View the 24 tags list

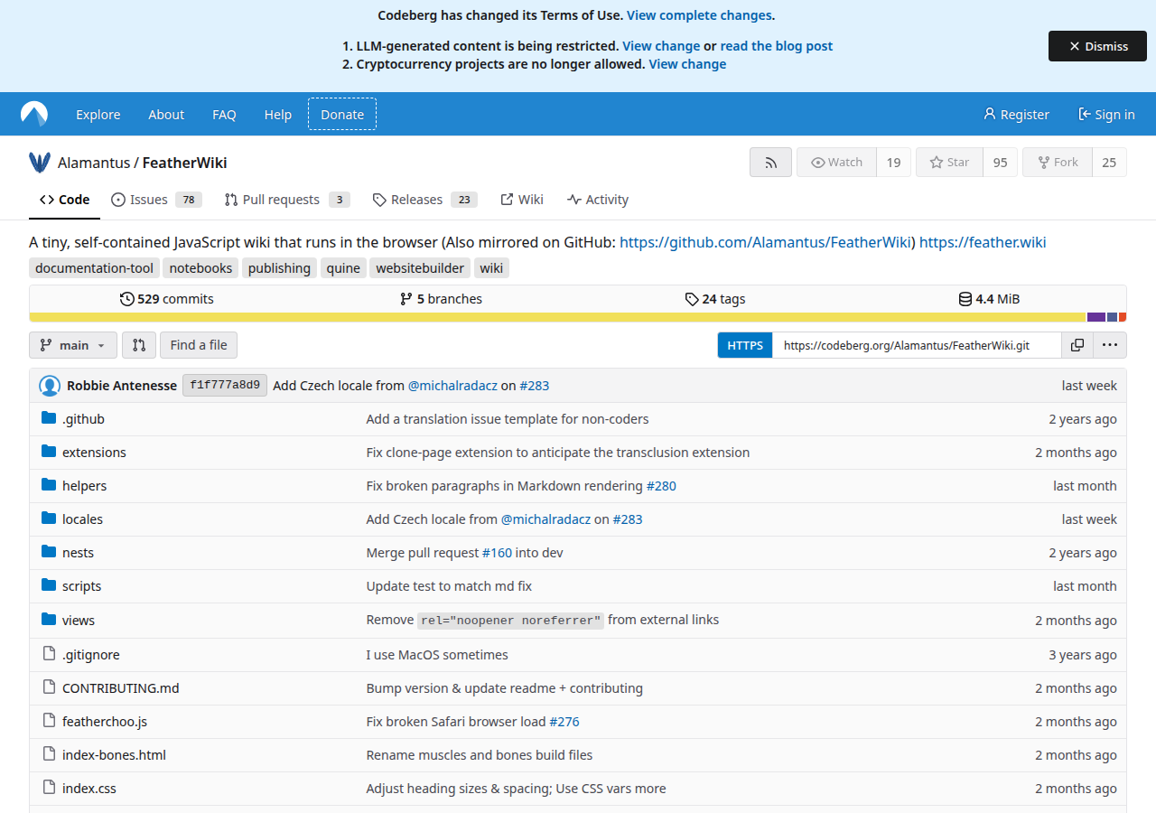coord(715,299)
